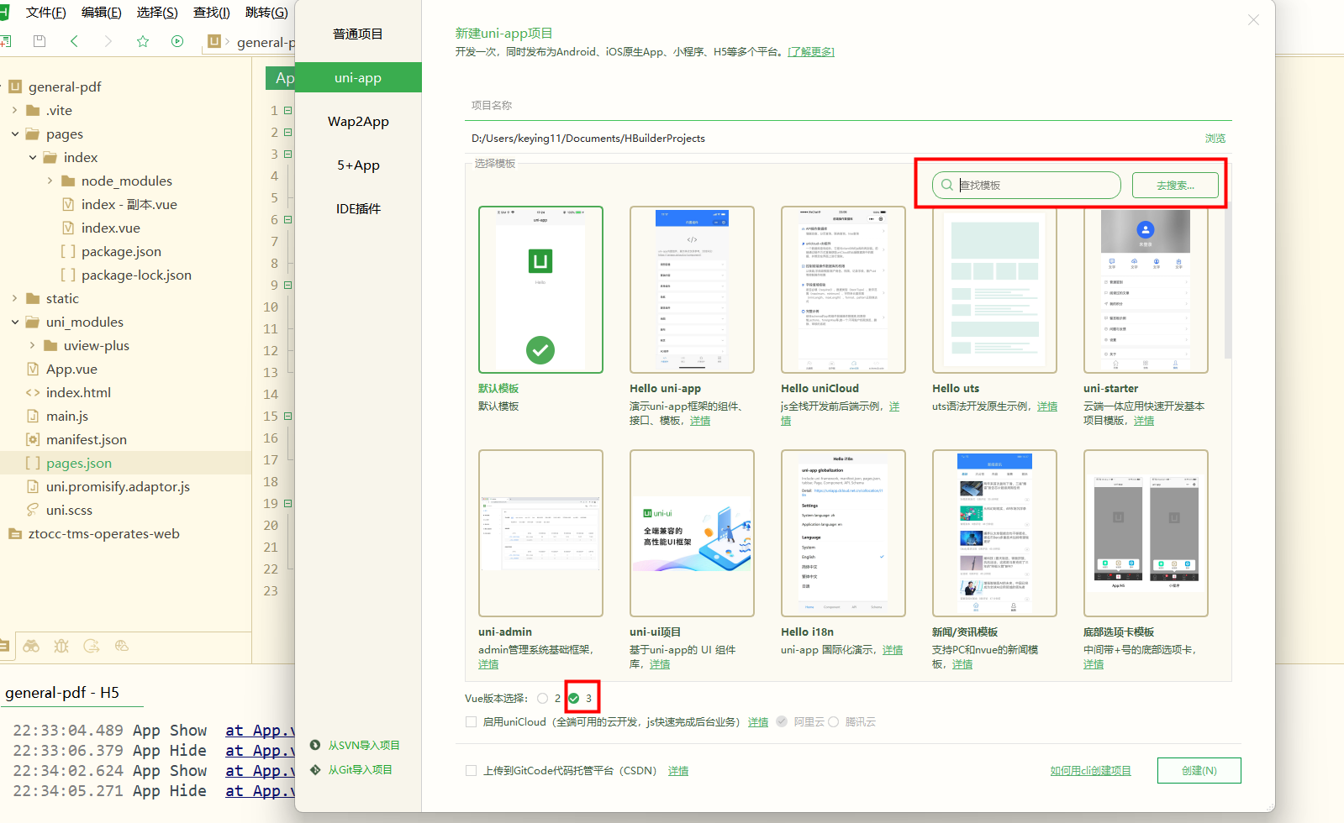This screenshot has width=1344, height=823.
Task: Click the 浏览 browse link
Action: (x=1215, y=139)
